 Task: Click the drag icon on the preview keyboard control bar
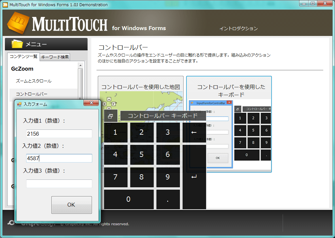click(x=237, y=109)
